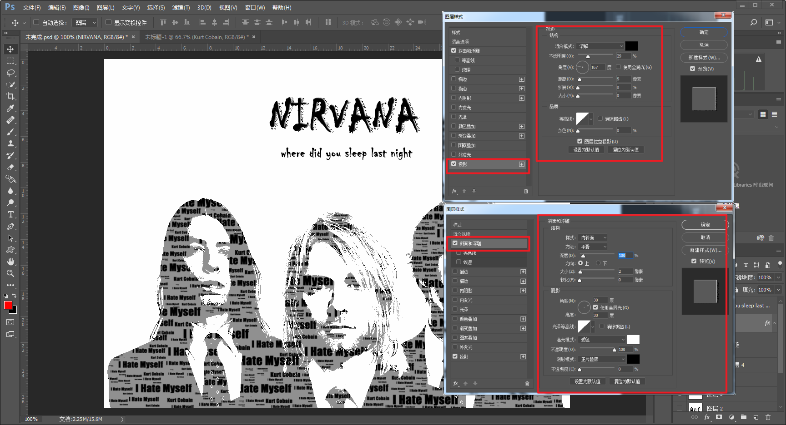Open the 混合模式 dropdown in drop shadow
This screenshot has height=425, width=786.
coord(600,46)
